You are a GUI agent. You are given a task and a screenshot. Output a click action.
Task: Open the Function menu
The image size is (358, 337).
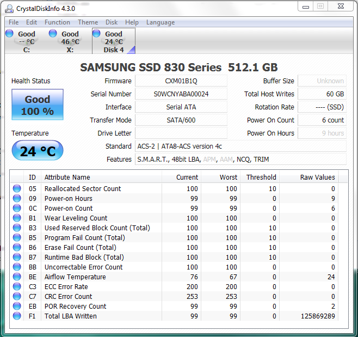57,22
